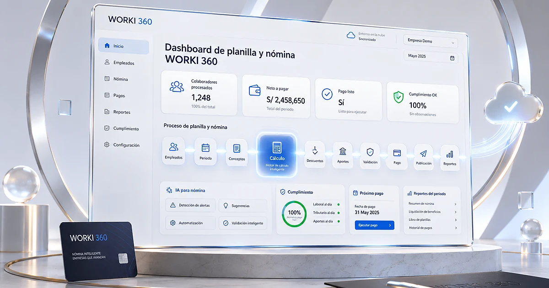Open the Resumen de nómina report
Screen dimensions: 549x288
pos(432,204)
